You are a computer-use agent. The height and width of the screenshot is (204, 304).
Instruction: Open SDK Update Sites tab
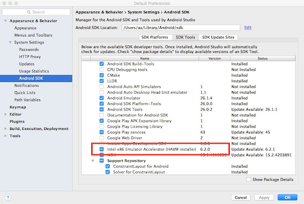tap(218, 37)
